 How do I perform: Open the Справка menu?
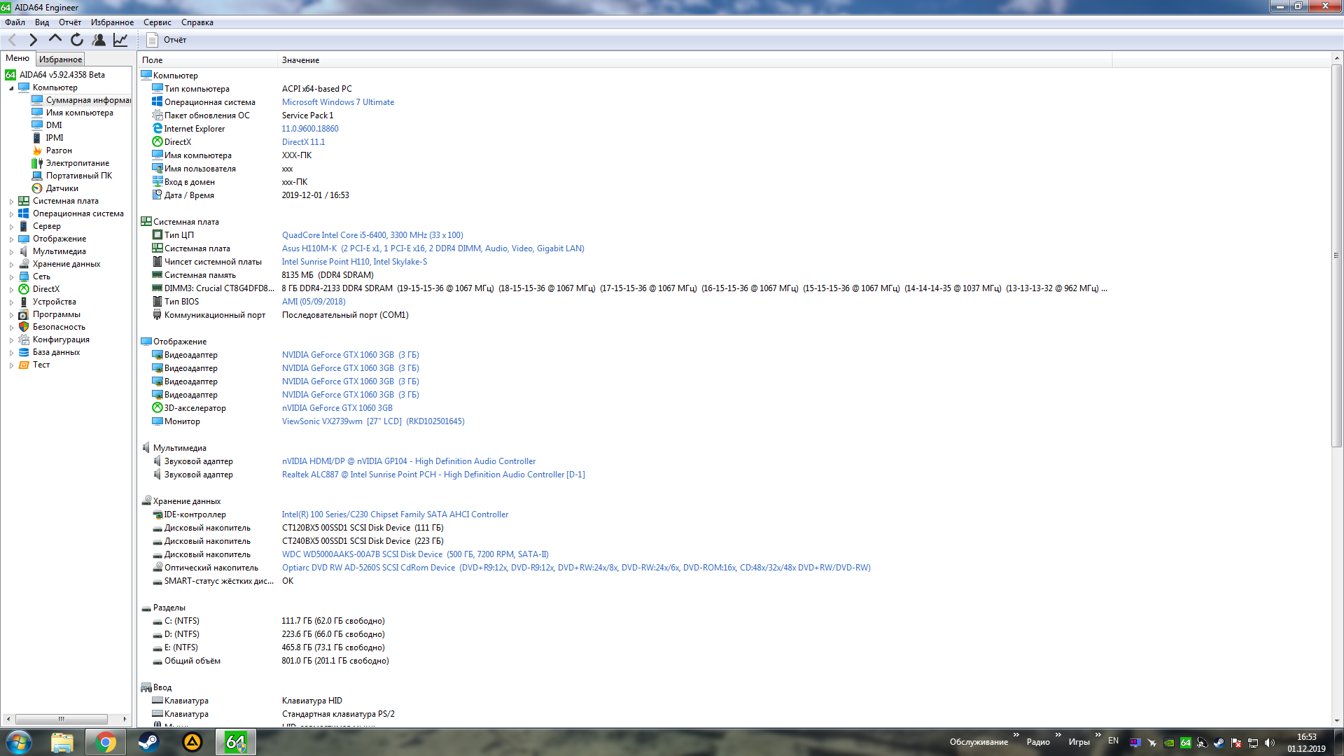[x=197, y=22]
